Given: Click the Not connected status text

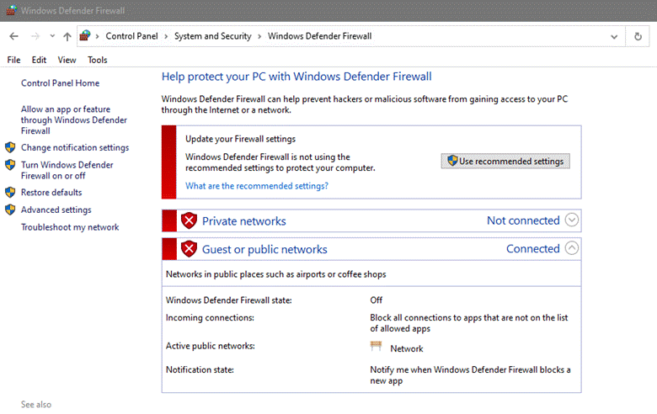Looking at the screenshot, I should click(x=523, y=220).
